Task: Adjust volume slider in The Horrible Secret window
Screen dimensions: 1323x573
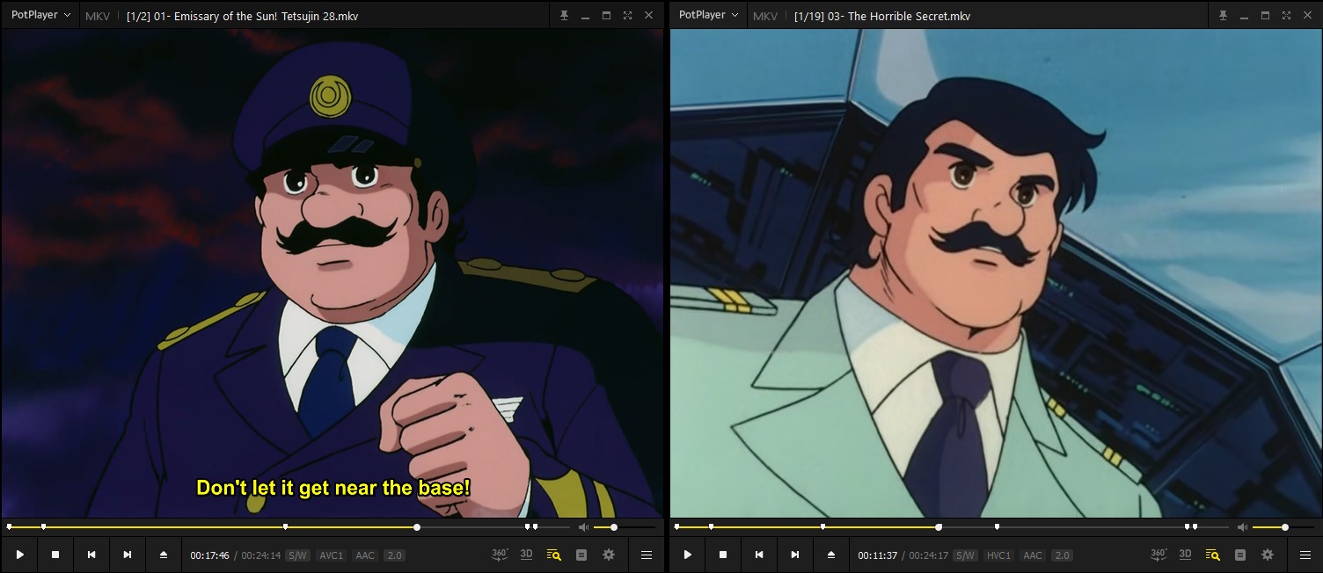Action: 1284,527
